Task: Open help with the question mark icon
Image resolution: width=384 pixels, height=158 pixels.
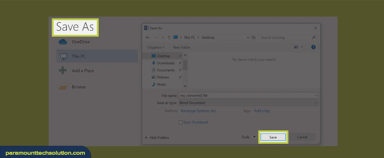Action: pos(313,47)
